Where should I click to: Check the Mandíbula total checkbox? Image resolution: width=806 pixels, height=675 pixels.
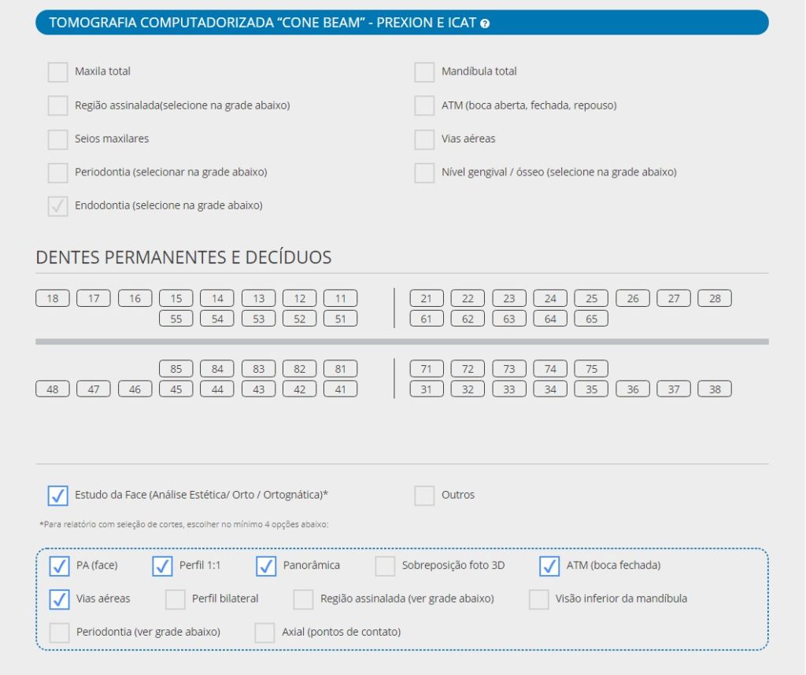pyautogui.click(x=424, y=72)
